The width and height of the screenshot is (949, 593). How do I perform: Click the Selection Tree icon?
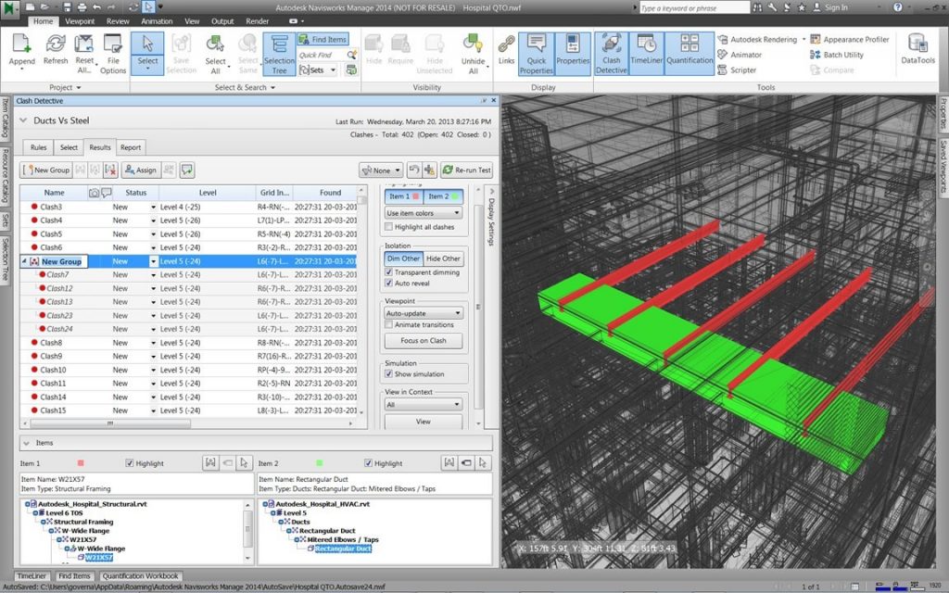279,54
